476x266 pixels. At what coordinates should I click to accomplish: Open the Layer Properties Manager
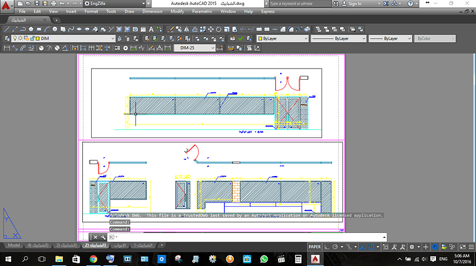pyautogui.click(x=7, y=38)
